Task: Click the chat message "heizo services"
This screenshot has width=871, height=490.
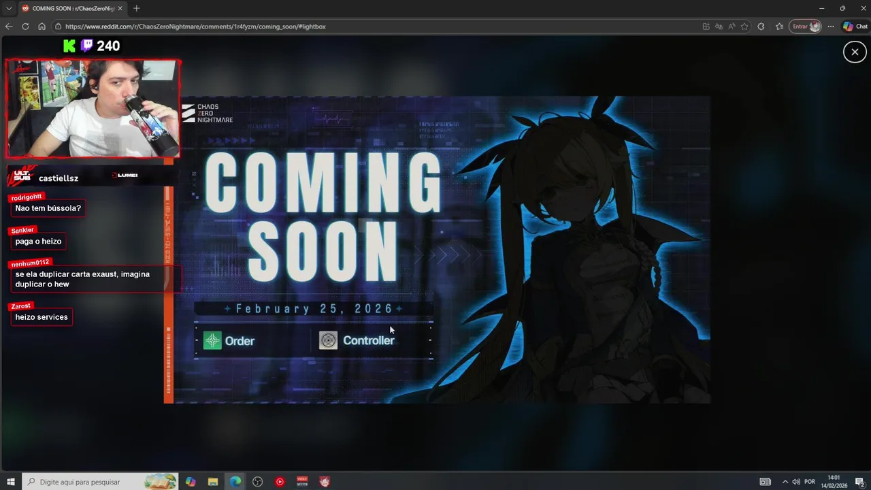Action: (42, 317)
